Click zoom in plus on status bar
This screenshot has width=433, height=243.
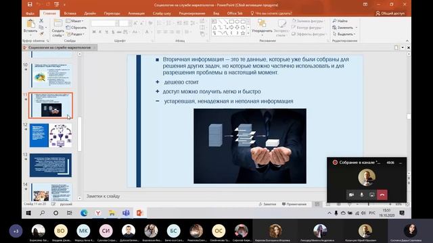click(x=390, y=204)
